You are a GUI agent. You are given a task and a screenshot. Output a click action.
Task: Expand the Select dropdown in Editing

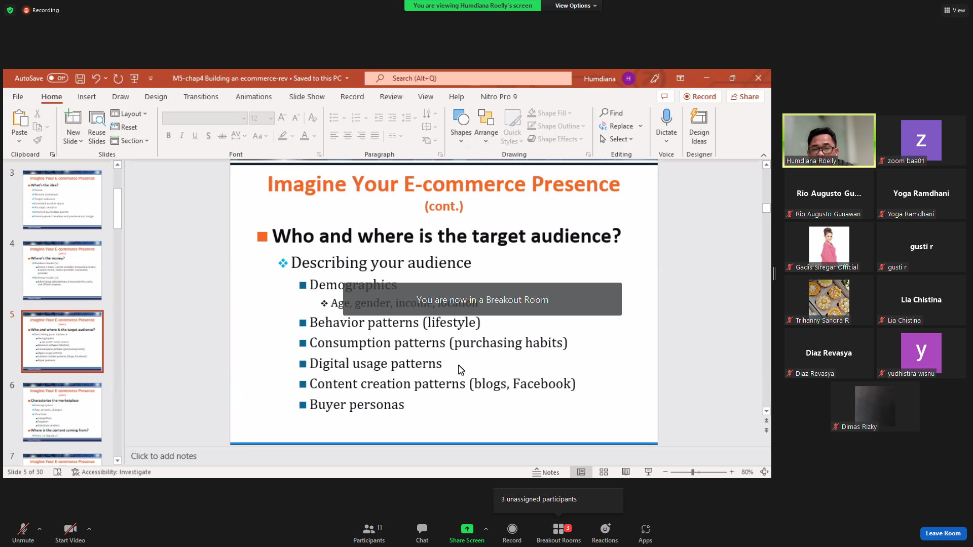pos(616,139)
